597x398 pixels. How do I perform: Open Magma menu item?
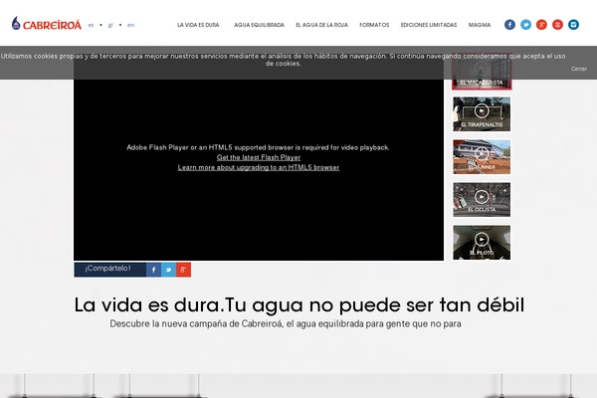click(x=480, y=25)
